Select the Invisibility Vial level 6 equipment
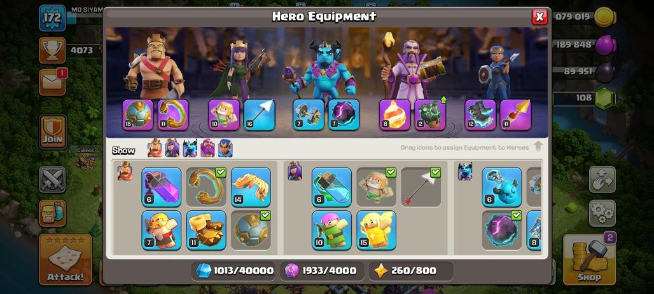This screenshot has width=654, height=294. [x=331, y=187]
